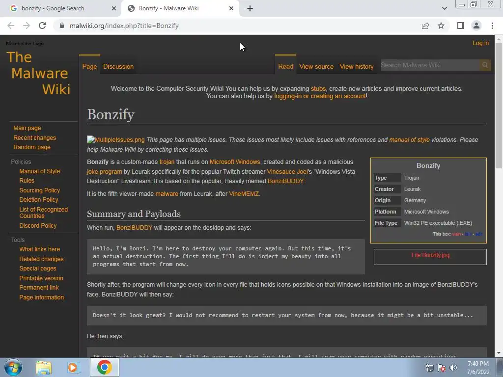Go to Main page in sidebar

point(27,128)
